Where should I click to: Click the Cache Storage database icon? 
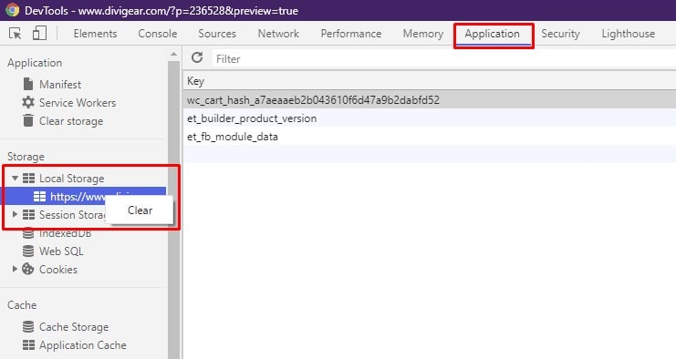point(28,327)
